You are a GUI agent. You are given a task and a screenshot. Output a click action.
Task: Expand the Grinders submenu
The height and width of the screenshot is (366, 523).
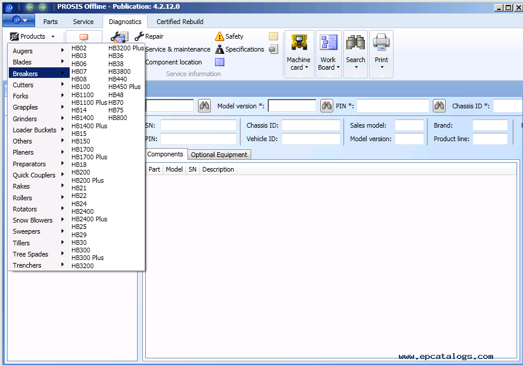click(x=39, y=118)
